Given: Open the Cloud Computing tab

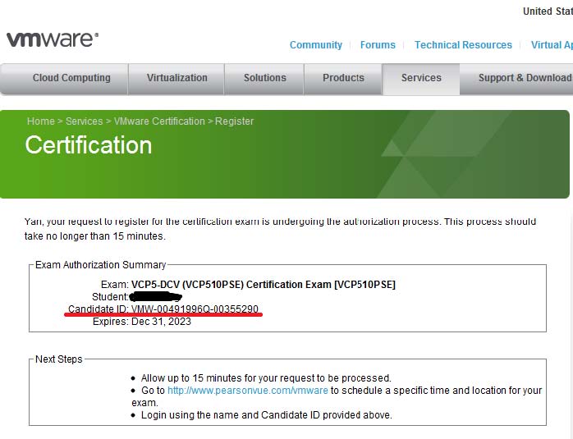Looking at the screenshot, I should (71, 78).
